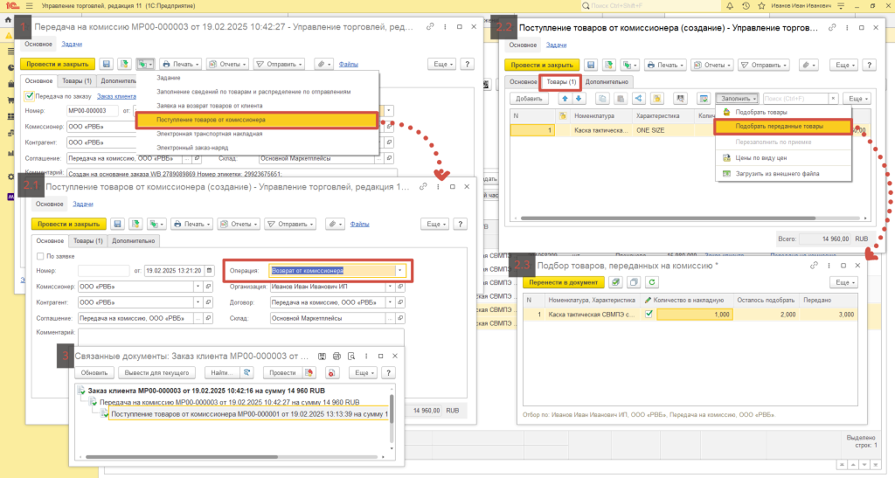Screen dimensions: 895x478
Task: Open create-based-on dropdown in Передача на комиссию window
Action: tap(145, 64)
